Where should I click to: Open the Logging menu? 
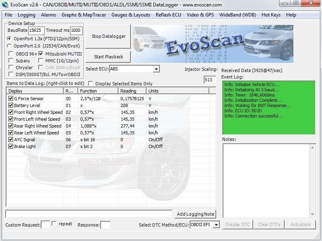(x=27, y=15)
